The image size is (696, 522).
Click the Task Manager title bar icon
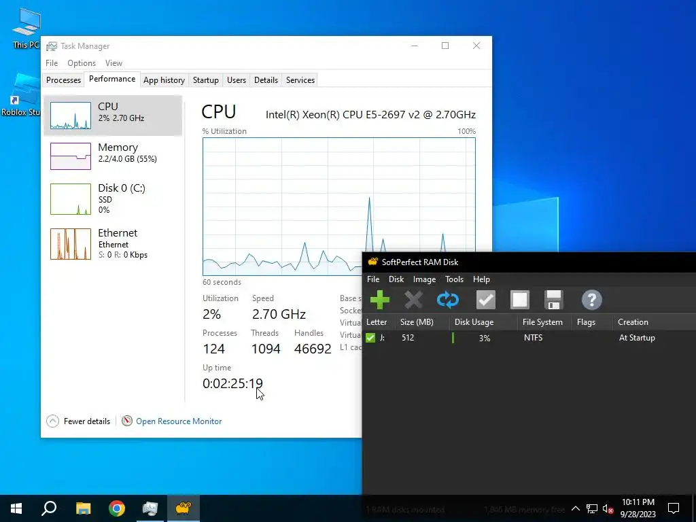pos(52,46)
